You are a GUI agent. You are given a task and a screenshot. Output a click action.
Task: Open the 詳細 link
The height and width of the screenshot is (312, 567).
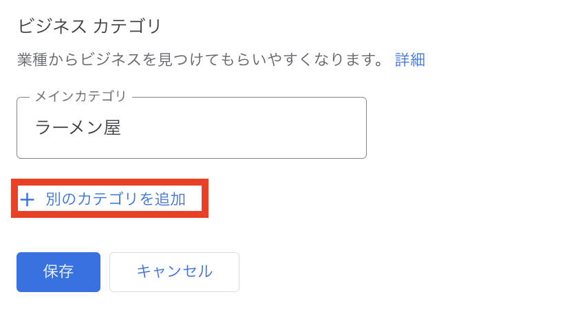point(410,60)
